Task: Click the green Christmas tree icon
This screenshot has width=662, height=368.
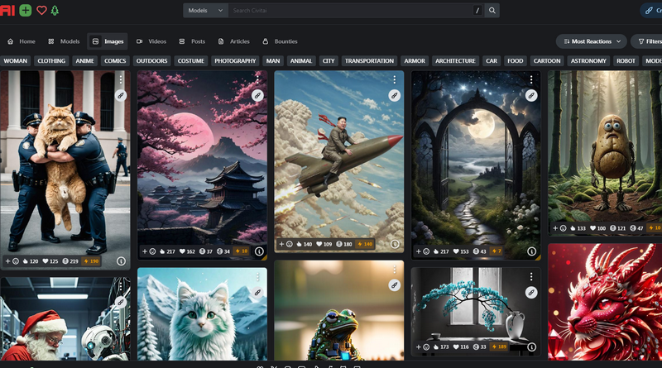Action: 55,10
